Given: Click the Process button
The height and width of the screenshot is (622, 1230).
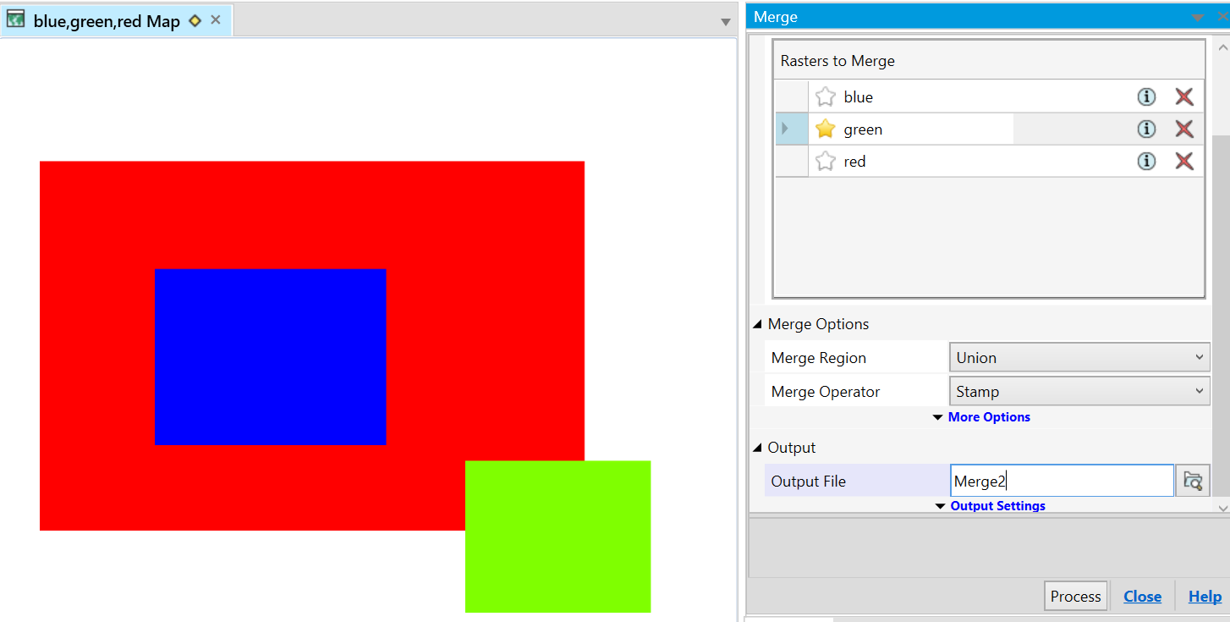Looking at the screenshot, I should (x=1075, y=596).
